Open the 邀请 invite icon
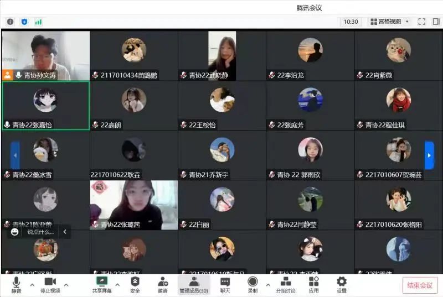The image size is (443, 297). point(162,285)
